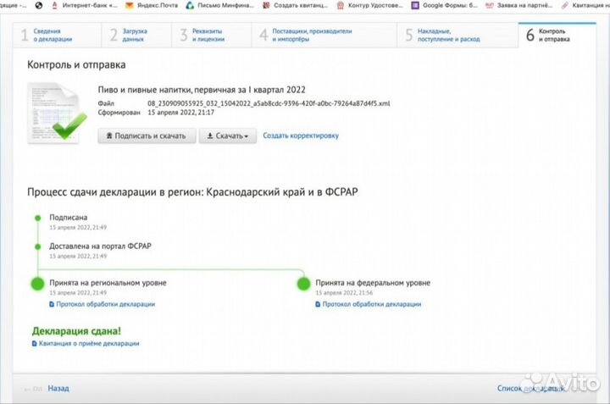
Task: Open step 4 Поставщики, производители и импортёры
Action: pyautogui.click(x=324, y=35)
